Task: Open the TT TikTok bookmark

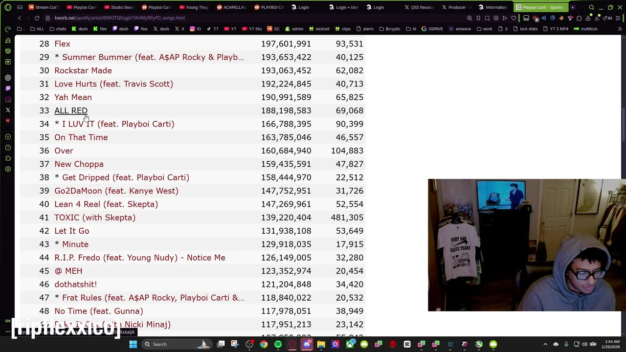Action: (x=212, y=29)
